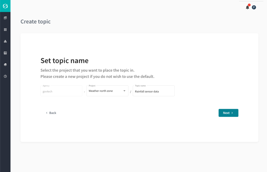Click the Create topic page heading

[x=36, y=22]
